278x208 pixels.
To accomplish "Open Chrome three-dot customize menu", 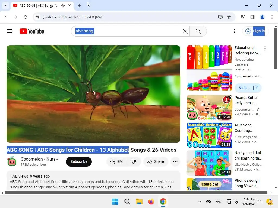I will click(272, 17).
